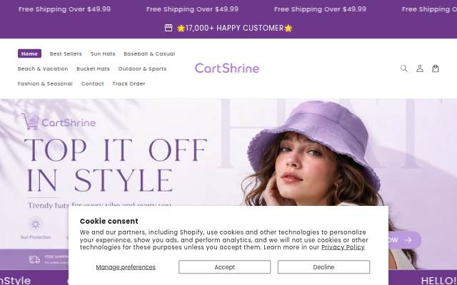Open the Track Order link

point(129,84)
